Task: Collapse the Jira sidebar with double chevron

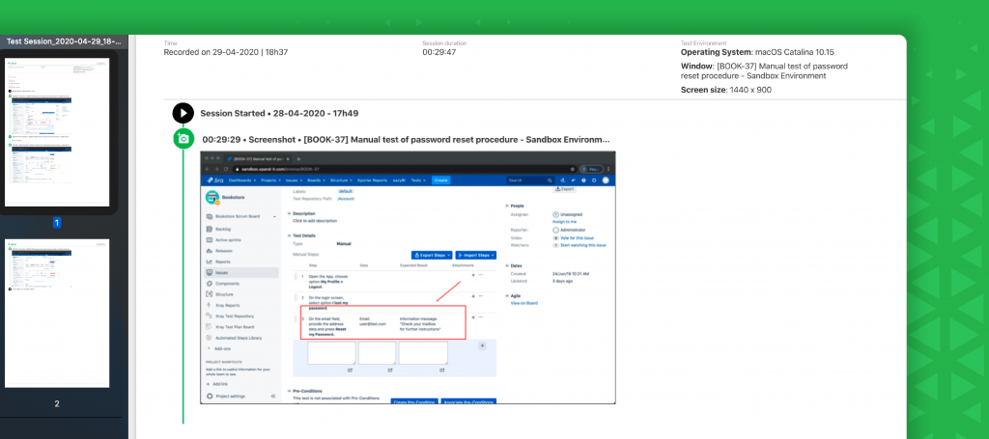Action: pyautogui.click(x=273, y=397)
